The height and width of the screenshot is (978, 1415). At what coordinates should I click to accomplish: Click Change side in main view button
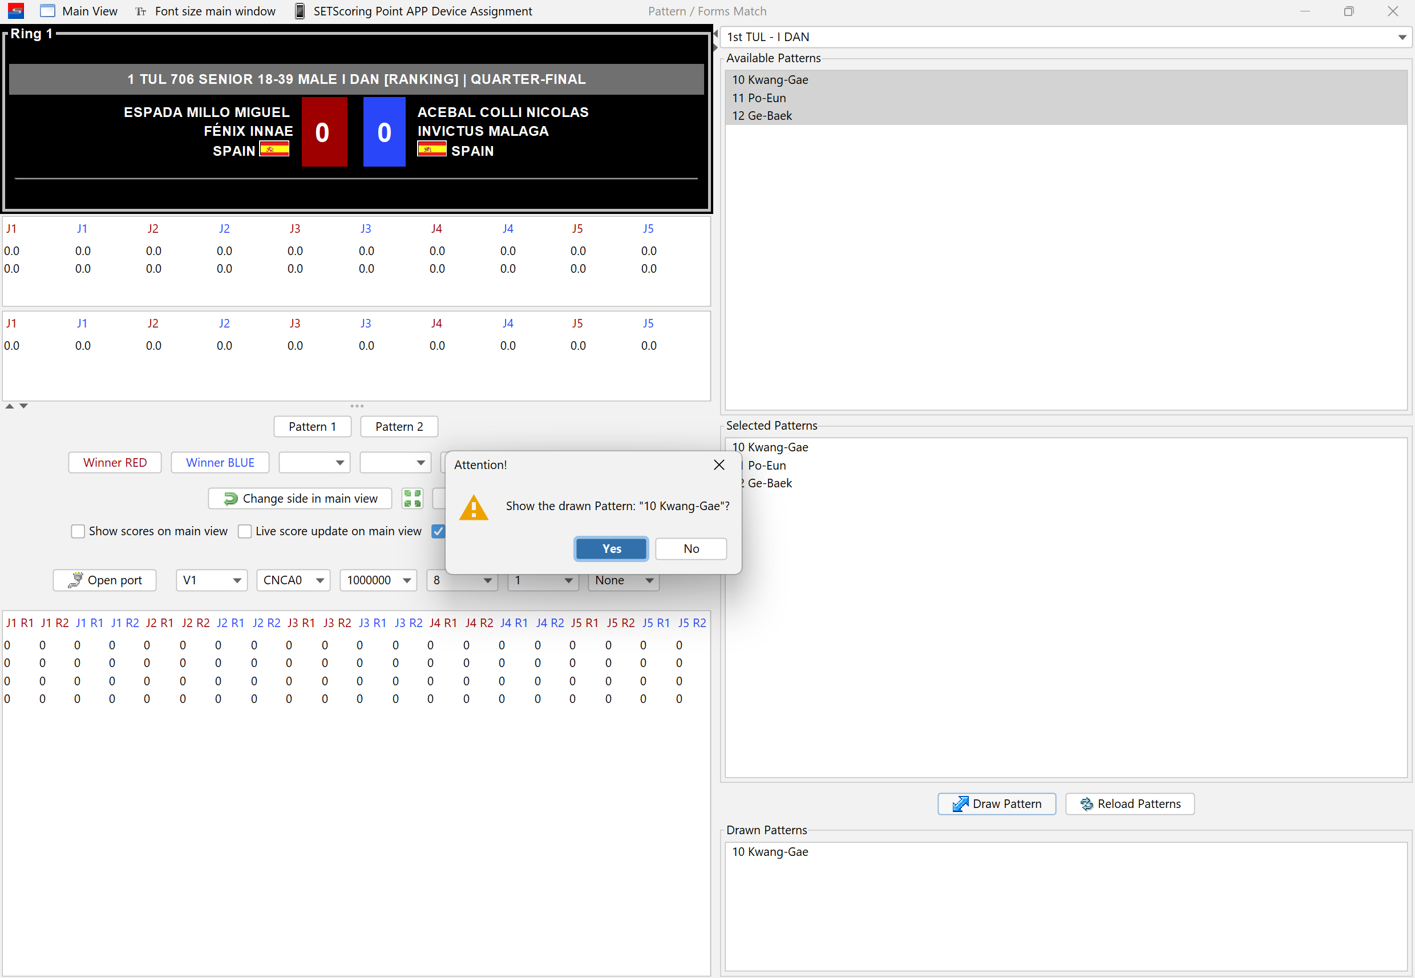pyautogui.click(x=300, y=498)
